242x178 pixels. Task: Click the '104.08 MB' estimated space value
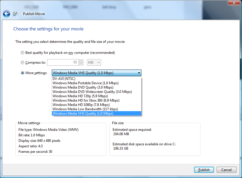coord(121,134)
